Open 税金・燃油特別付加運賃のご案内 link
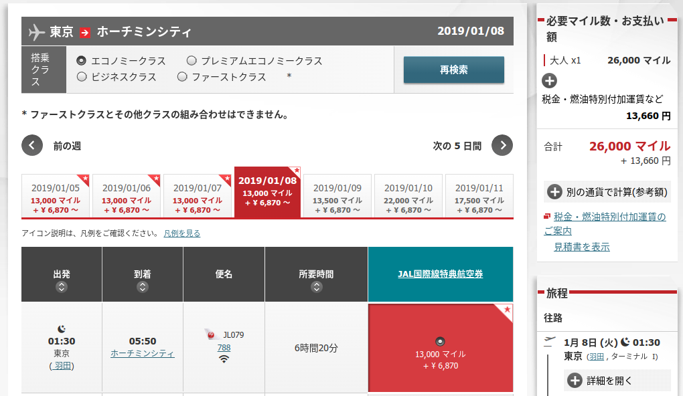Image resolution: width=683 pixels, height=396 pixels. (605, 223)
